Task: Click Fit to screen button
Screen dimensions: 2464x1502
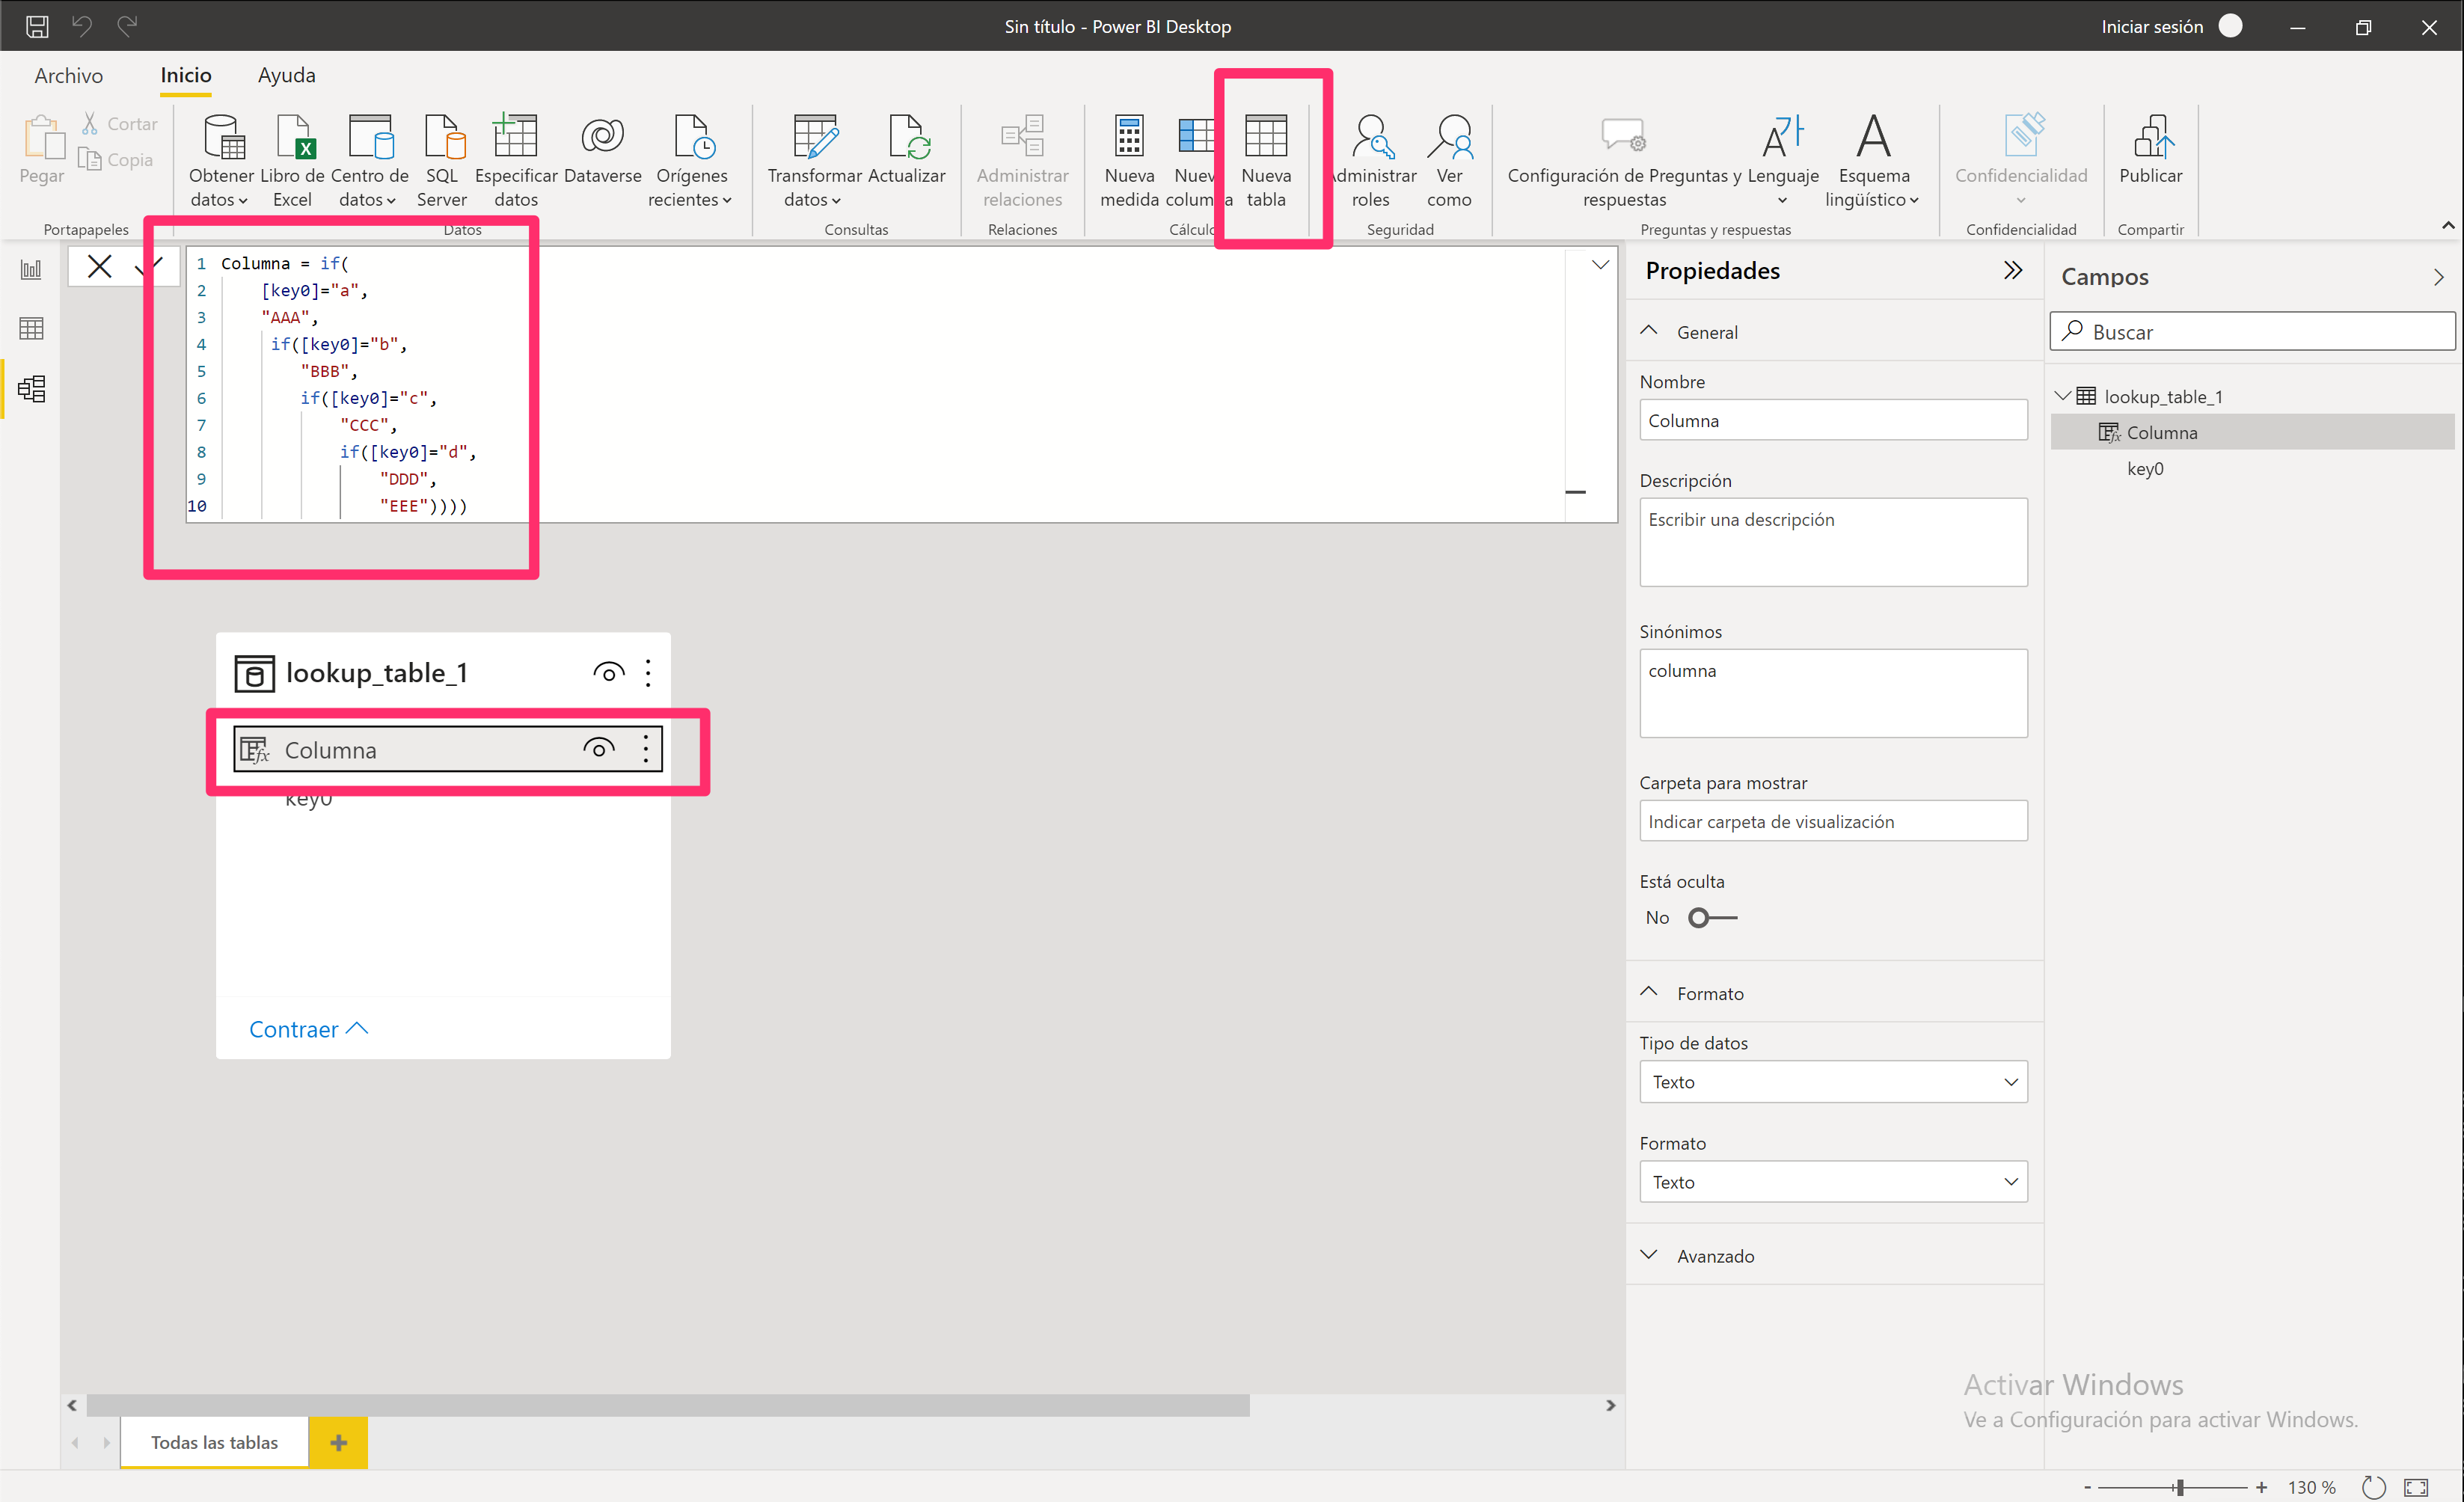Action: point(2416,1487)
